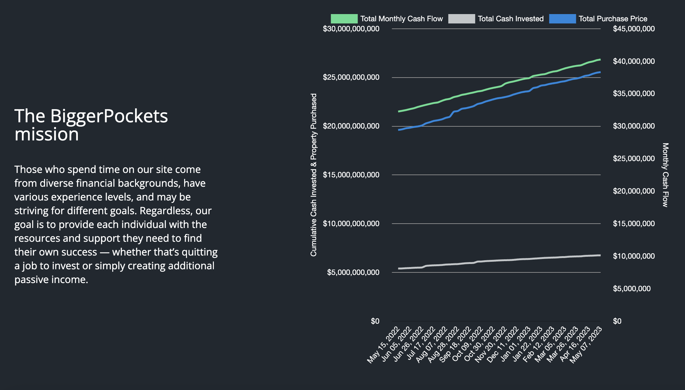Select the gray cash invested line in chart
This screenshot has height=390, width=685.
(500, 261)
